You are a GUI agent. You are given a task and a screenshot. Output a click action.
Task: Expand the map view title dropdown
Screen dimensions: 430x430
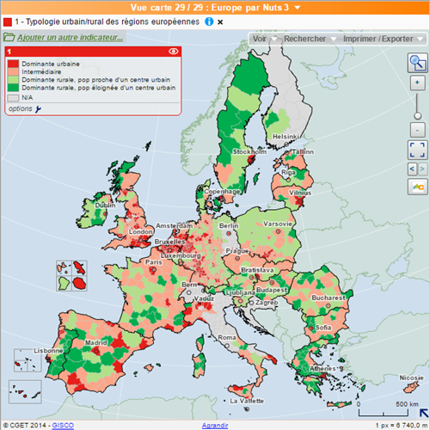pos(298,8)
